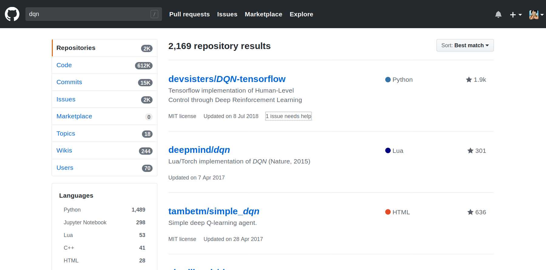Click the Languages sidebar heading

pyautogui.click(x=76, y=196)
